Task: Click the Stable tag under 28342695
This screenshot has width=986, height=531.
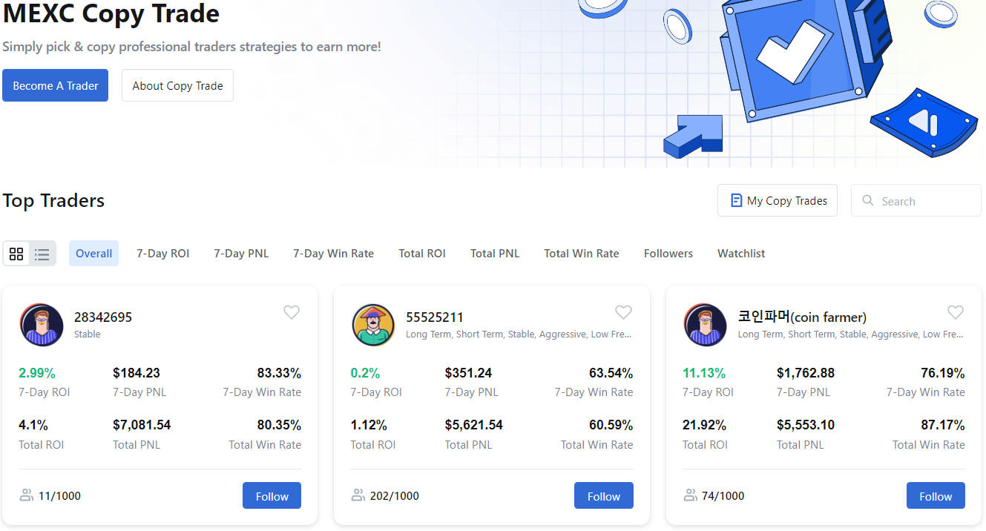Action: coord(88,334)
